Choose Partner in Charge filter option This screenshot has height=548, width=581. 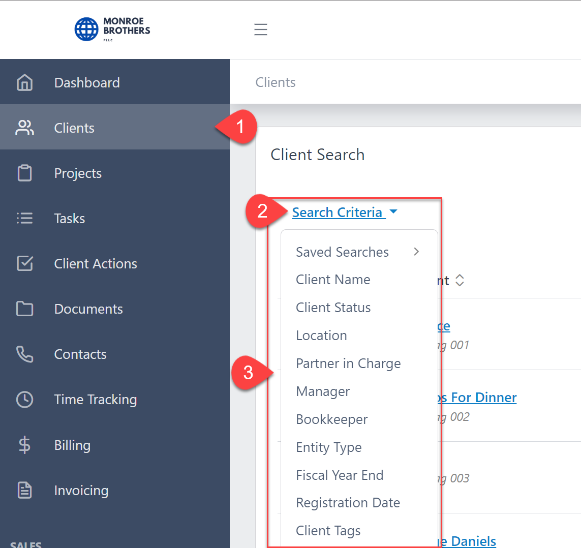click(x=348, y=363)
